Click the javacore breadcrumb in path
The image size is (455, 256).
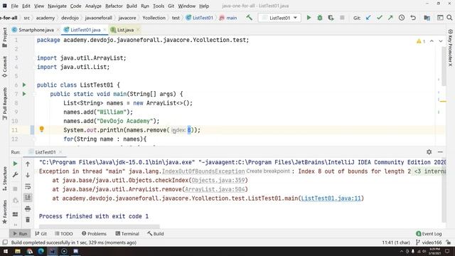point(127,18)
